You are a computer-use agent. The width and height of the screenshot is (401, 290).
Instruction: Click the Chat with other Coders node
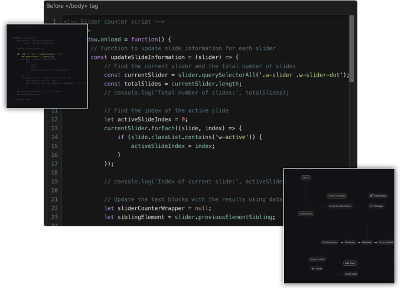pyautogui.click(x=340, y=206)
